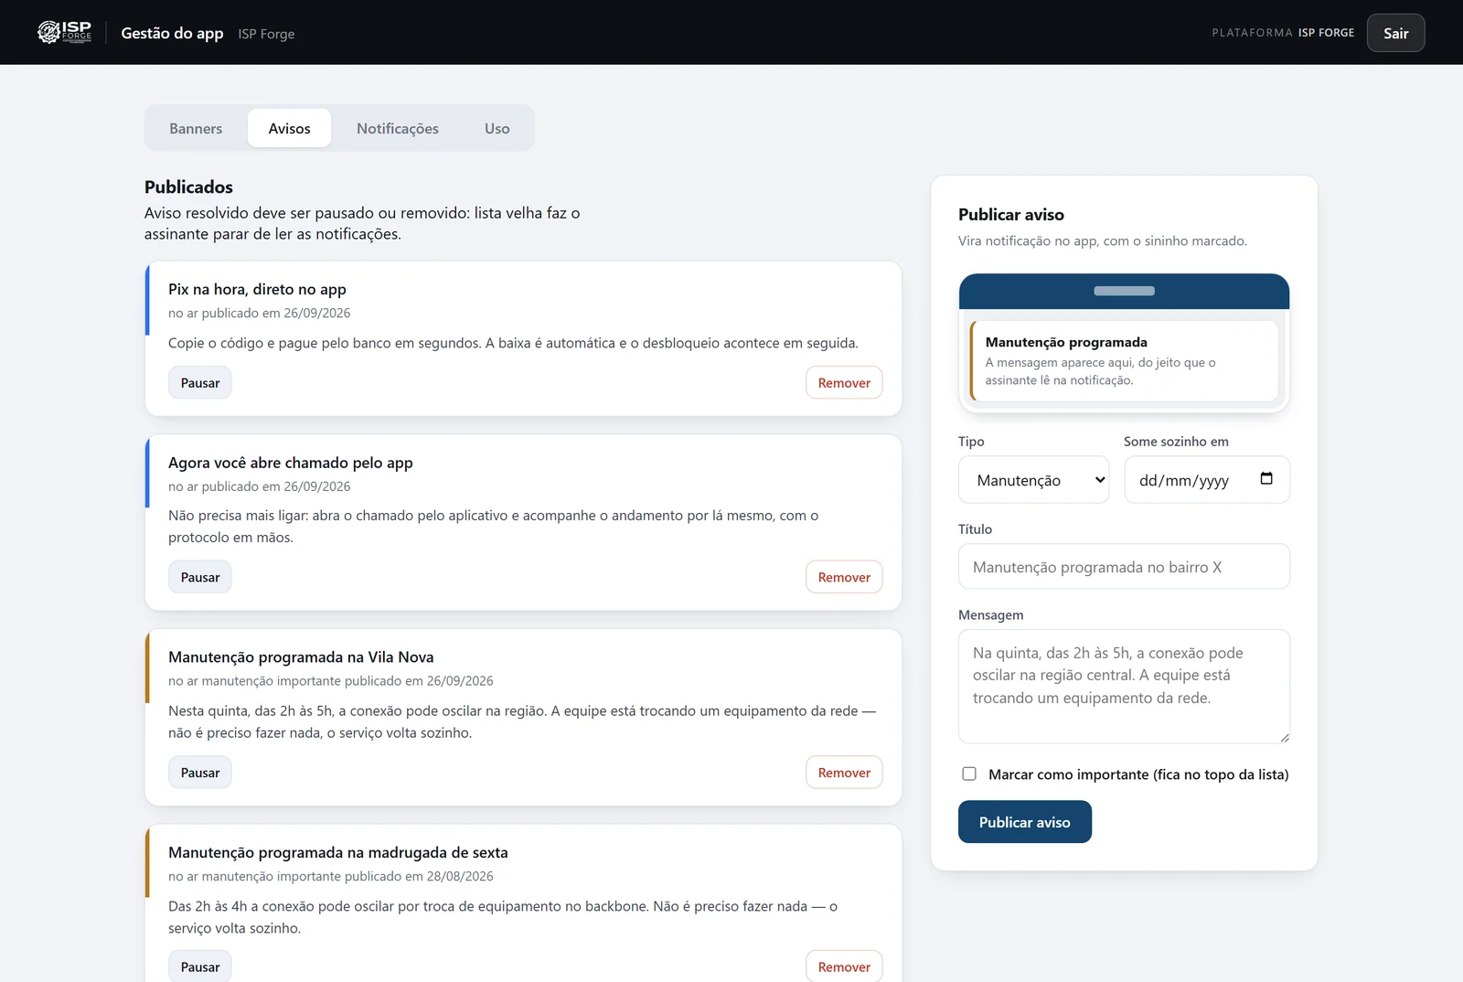The width and height of the screenshot is (1463, 982).
Task: Click 'no ar manutenção importante publicado em 28/08/2026'
Action: [331, 876]
